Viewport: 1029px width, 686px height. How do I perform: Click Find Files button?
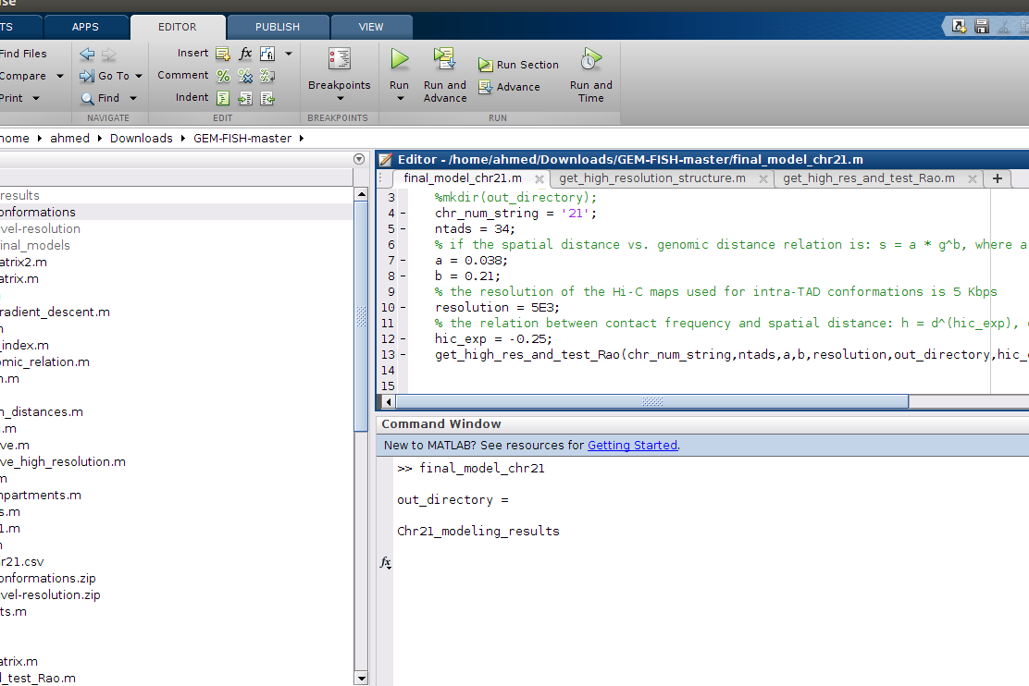23,54
